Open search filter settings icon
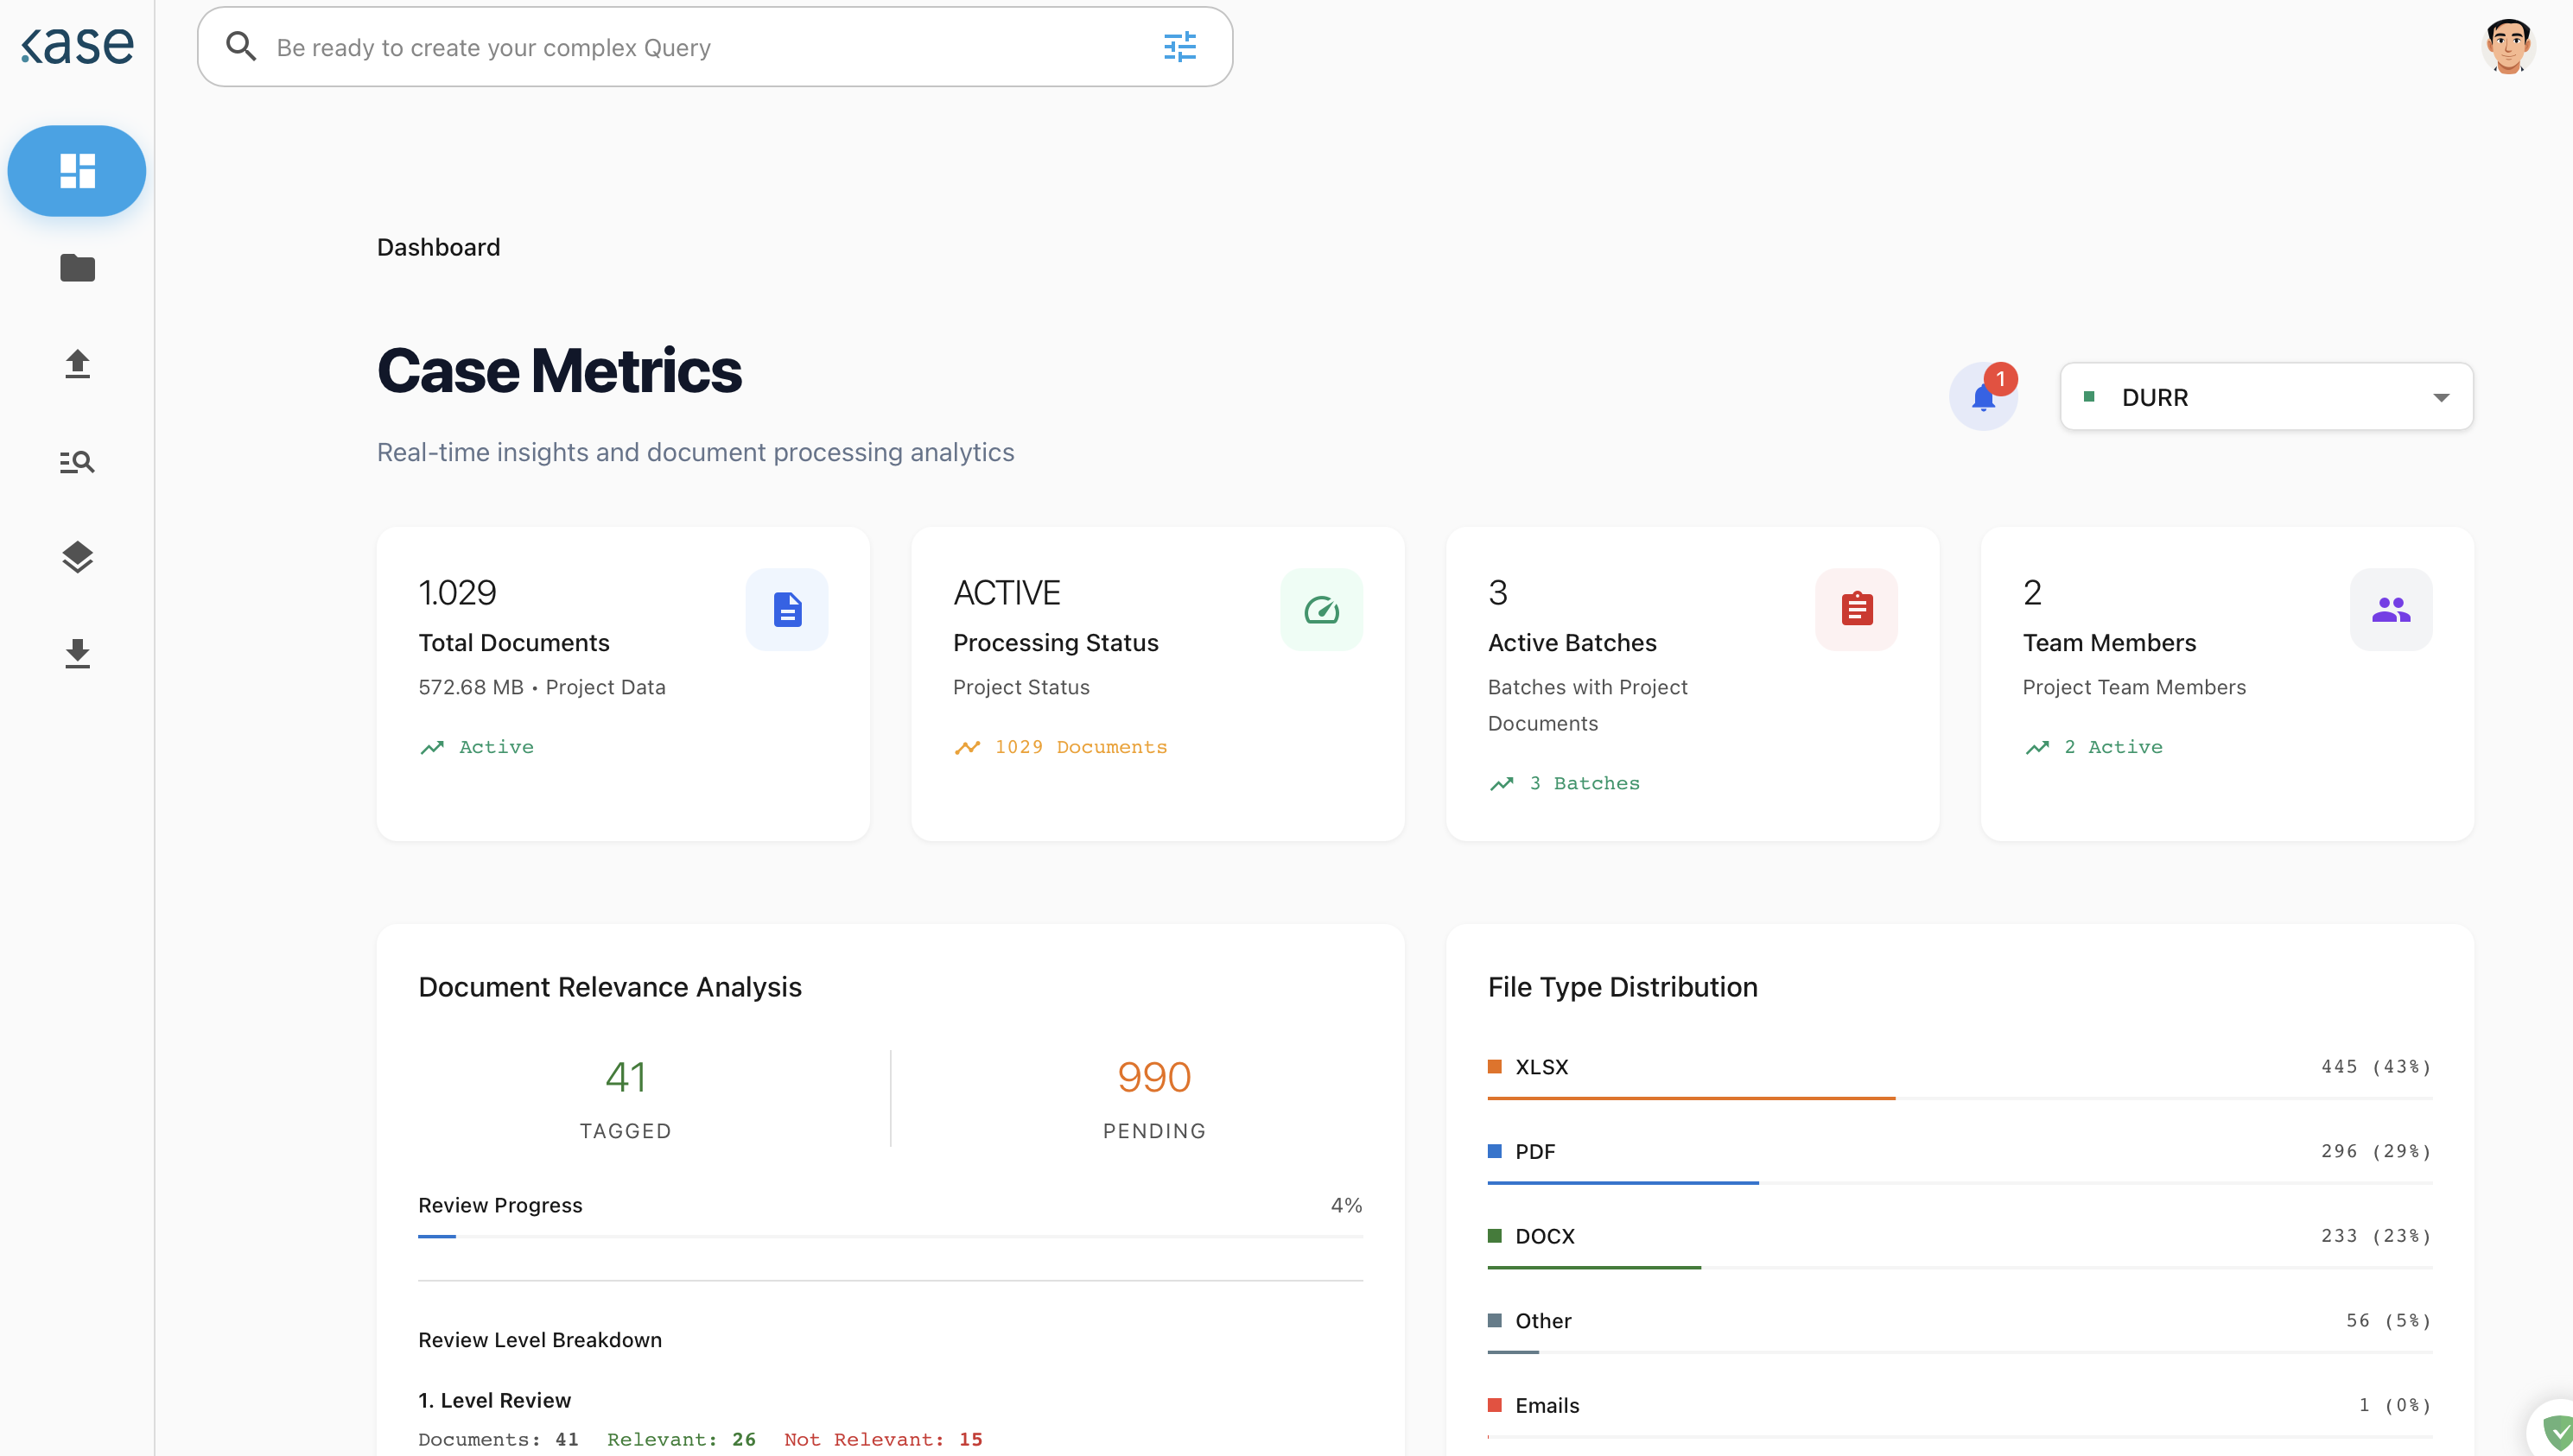Screen dimensions: 2573x1456 (1179, 47)
